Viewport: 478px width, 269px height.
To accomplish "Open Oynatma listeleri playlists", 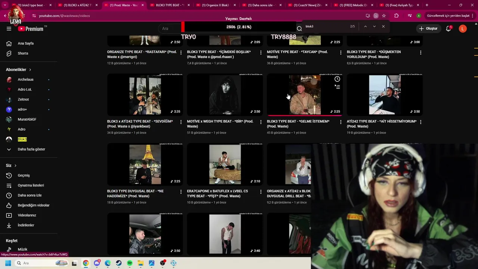I will coord(31,185).
